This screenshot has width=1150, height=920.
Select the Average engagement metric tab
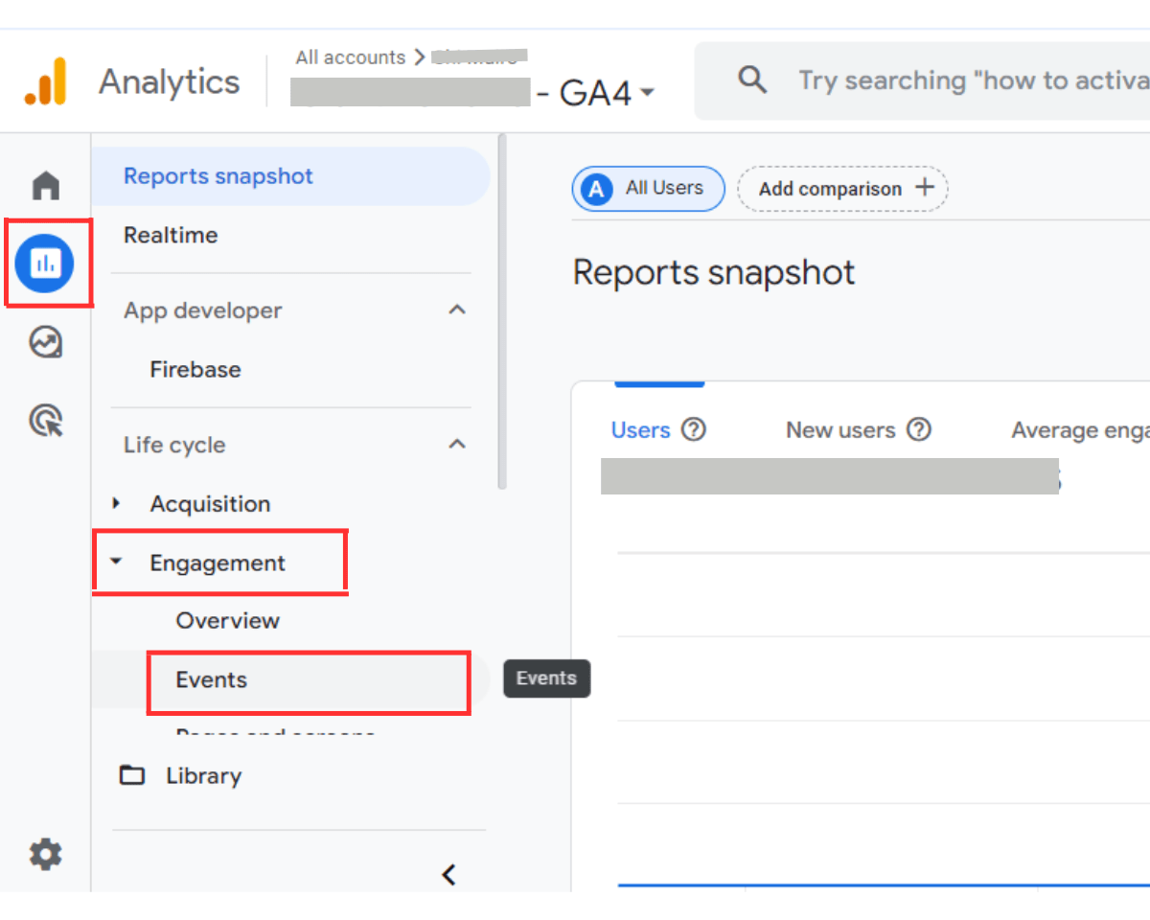point(1080,430)
